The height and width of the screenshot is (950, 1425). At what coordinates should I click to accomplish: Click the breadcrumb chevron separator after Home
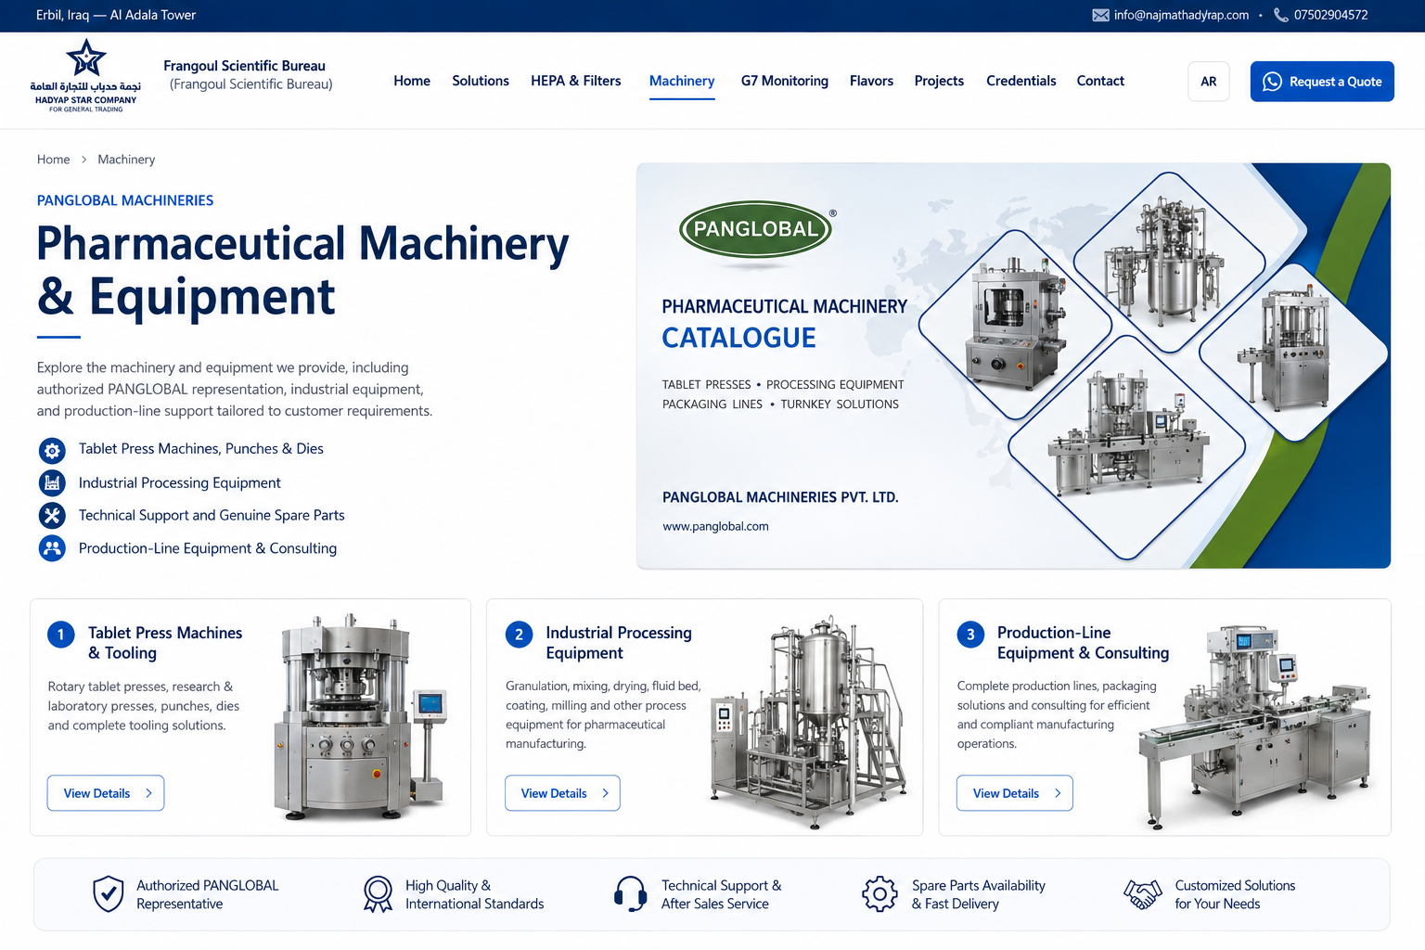click(x=84, y=160)
